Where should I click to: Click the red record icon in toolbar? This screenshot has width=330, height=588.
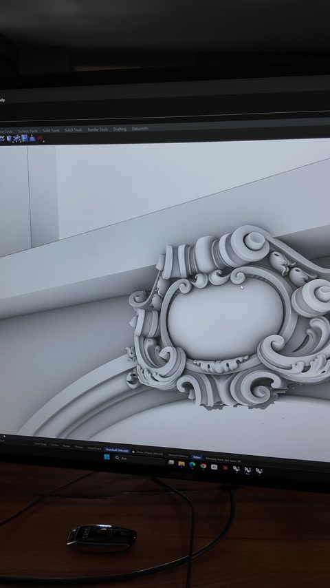point(40,138)
